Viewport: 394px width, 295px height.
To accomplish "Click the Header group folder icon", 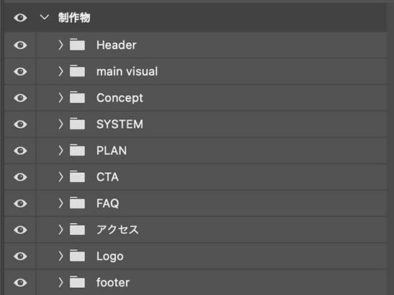I will (x=77, y=45).
